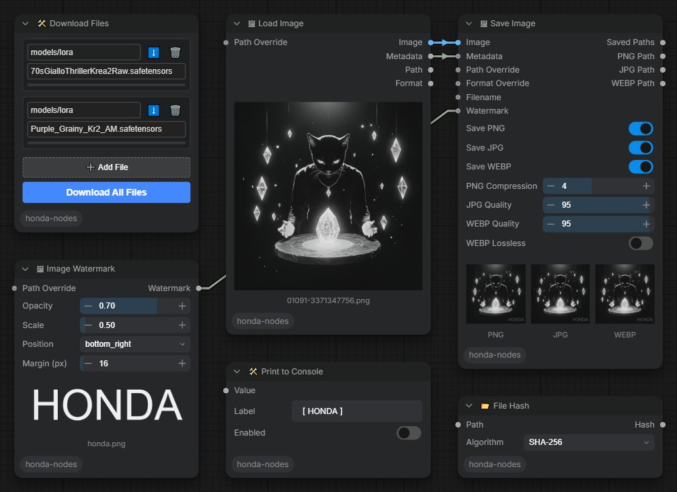The image size is (677, 492).
Task: Increase Margin (px) with plus button
Action: (x=182, y=364)
